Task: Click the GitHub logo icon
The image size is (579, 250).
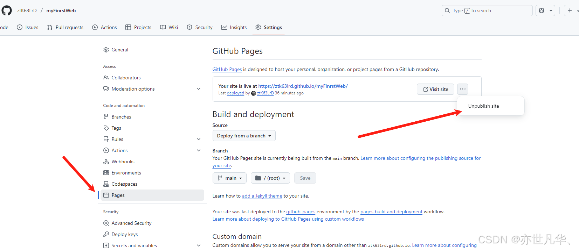Action: [x=7, y=10]
